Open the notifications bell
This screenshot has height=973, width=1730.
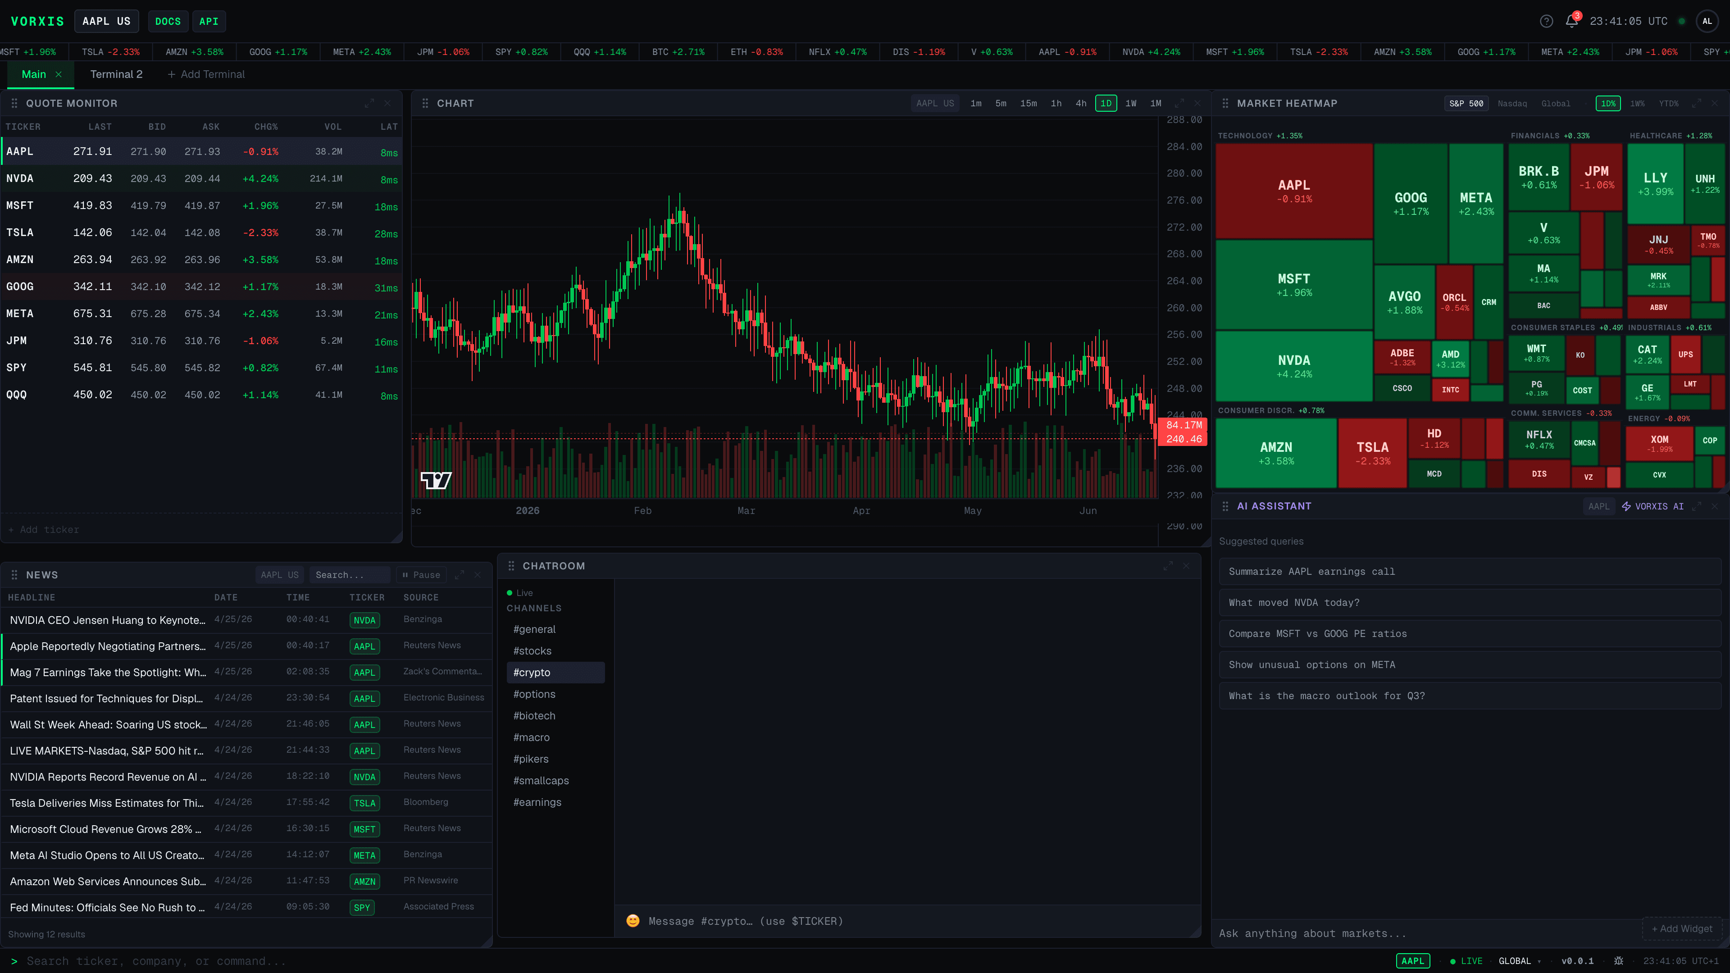coord(1571,22)
